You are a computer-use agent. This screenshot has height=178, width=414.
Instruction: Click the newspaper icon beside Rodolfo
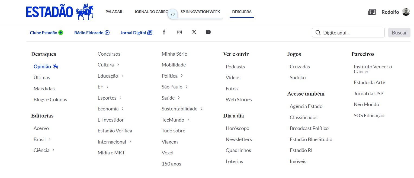pos(372,12)
